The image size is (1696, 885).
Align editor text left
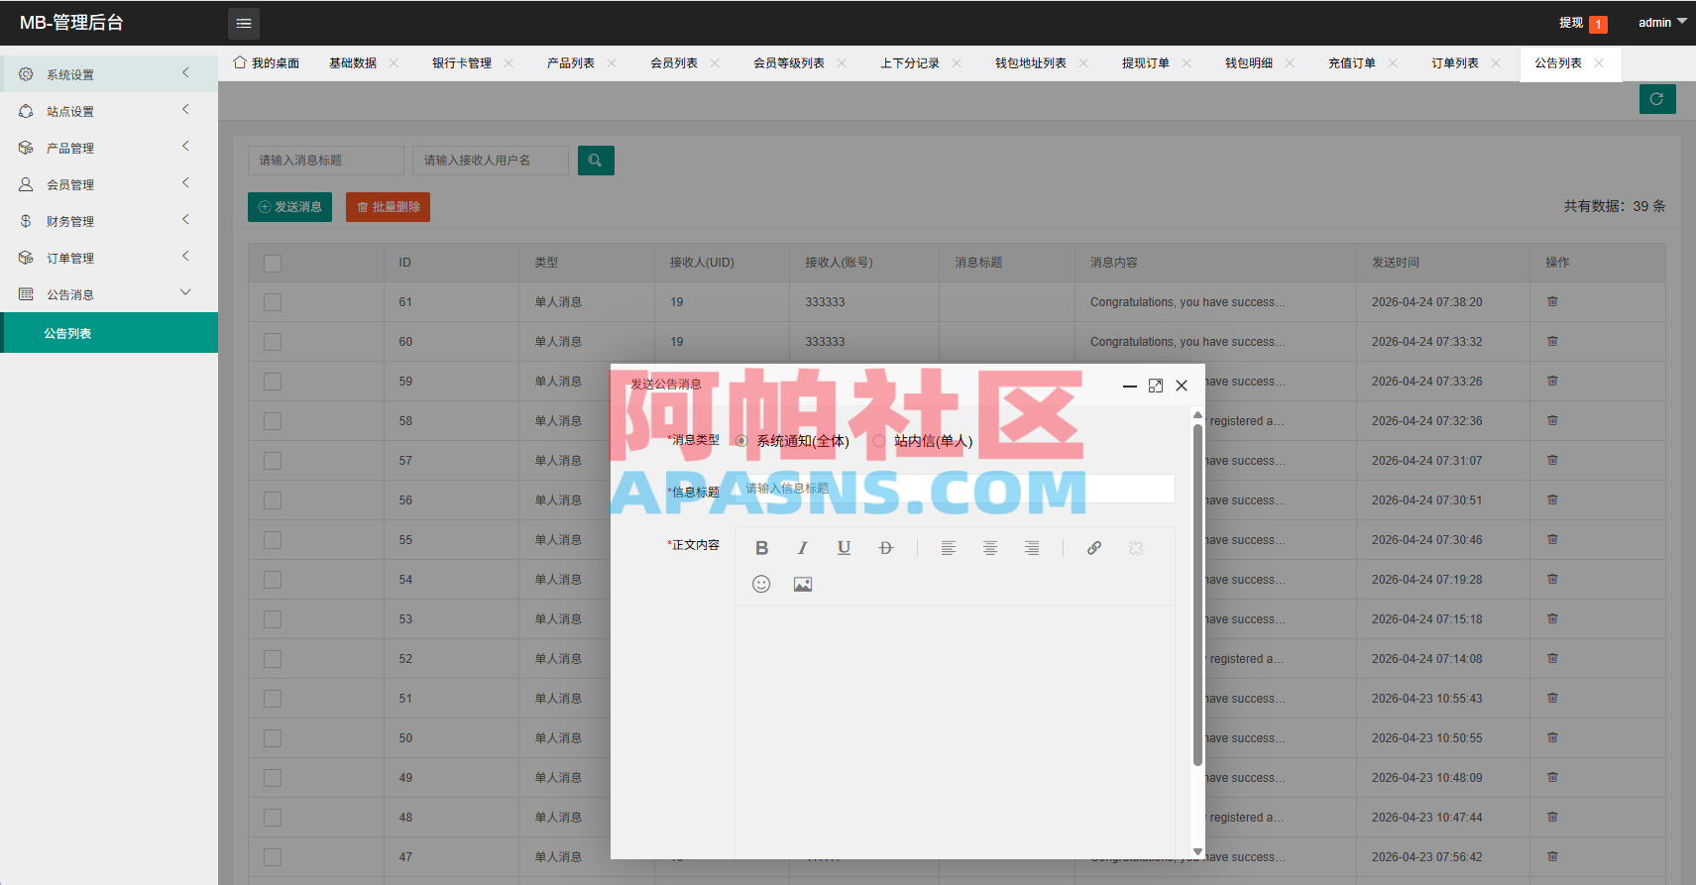(x=949, y=548)
